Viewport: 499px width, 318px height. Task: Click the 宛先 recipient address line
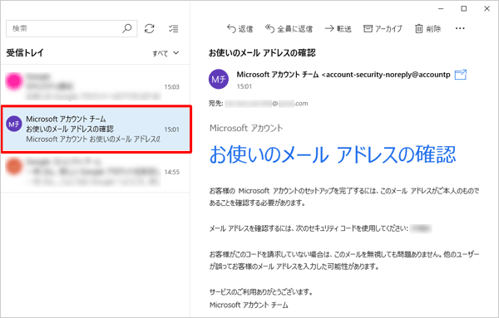[x=258, y=104]
